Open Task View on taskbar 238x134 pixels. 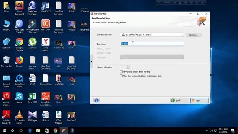tap(21, 131)
